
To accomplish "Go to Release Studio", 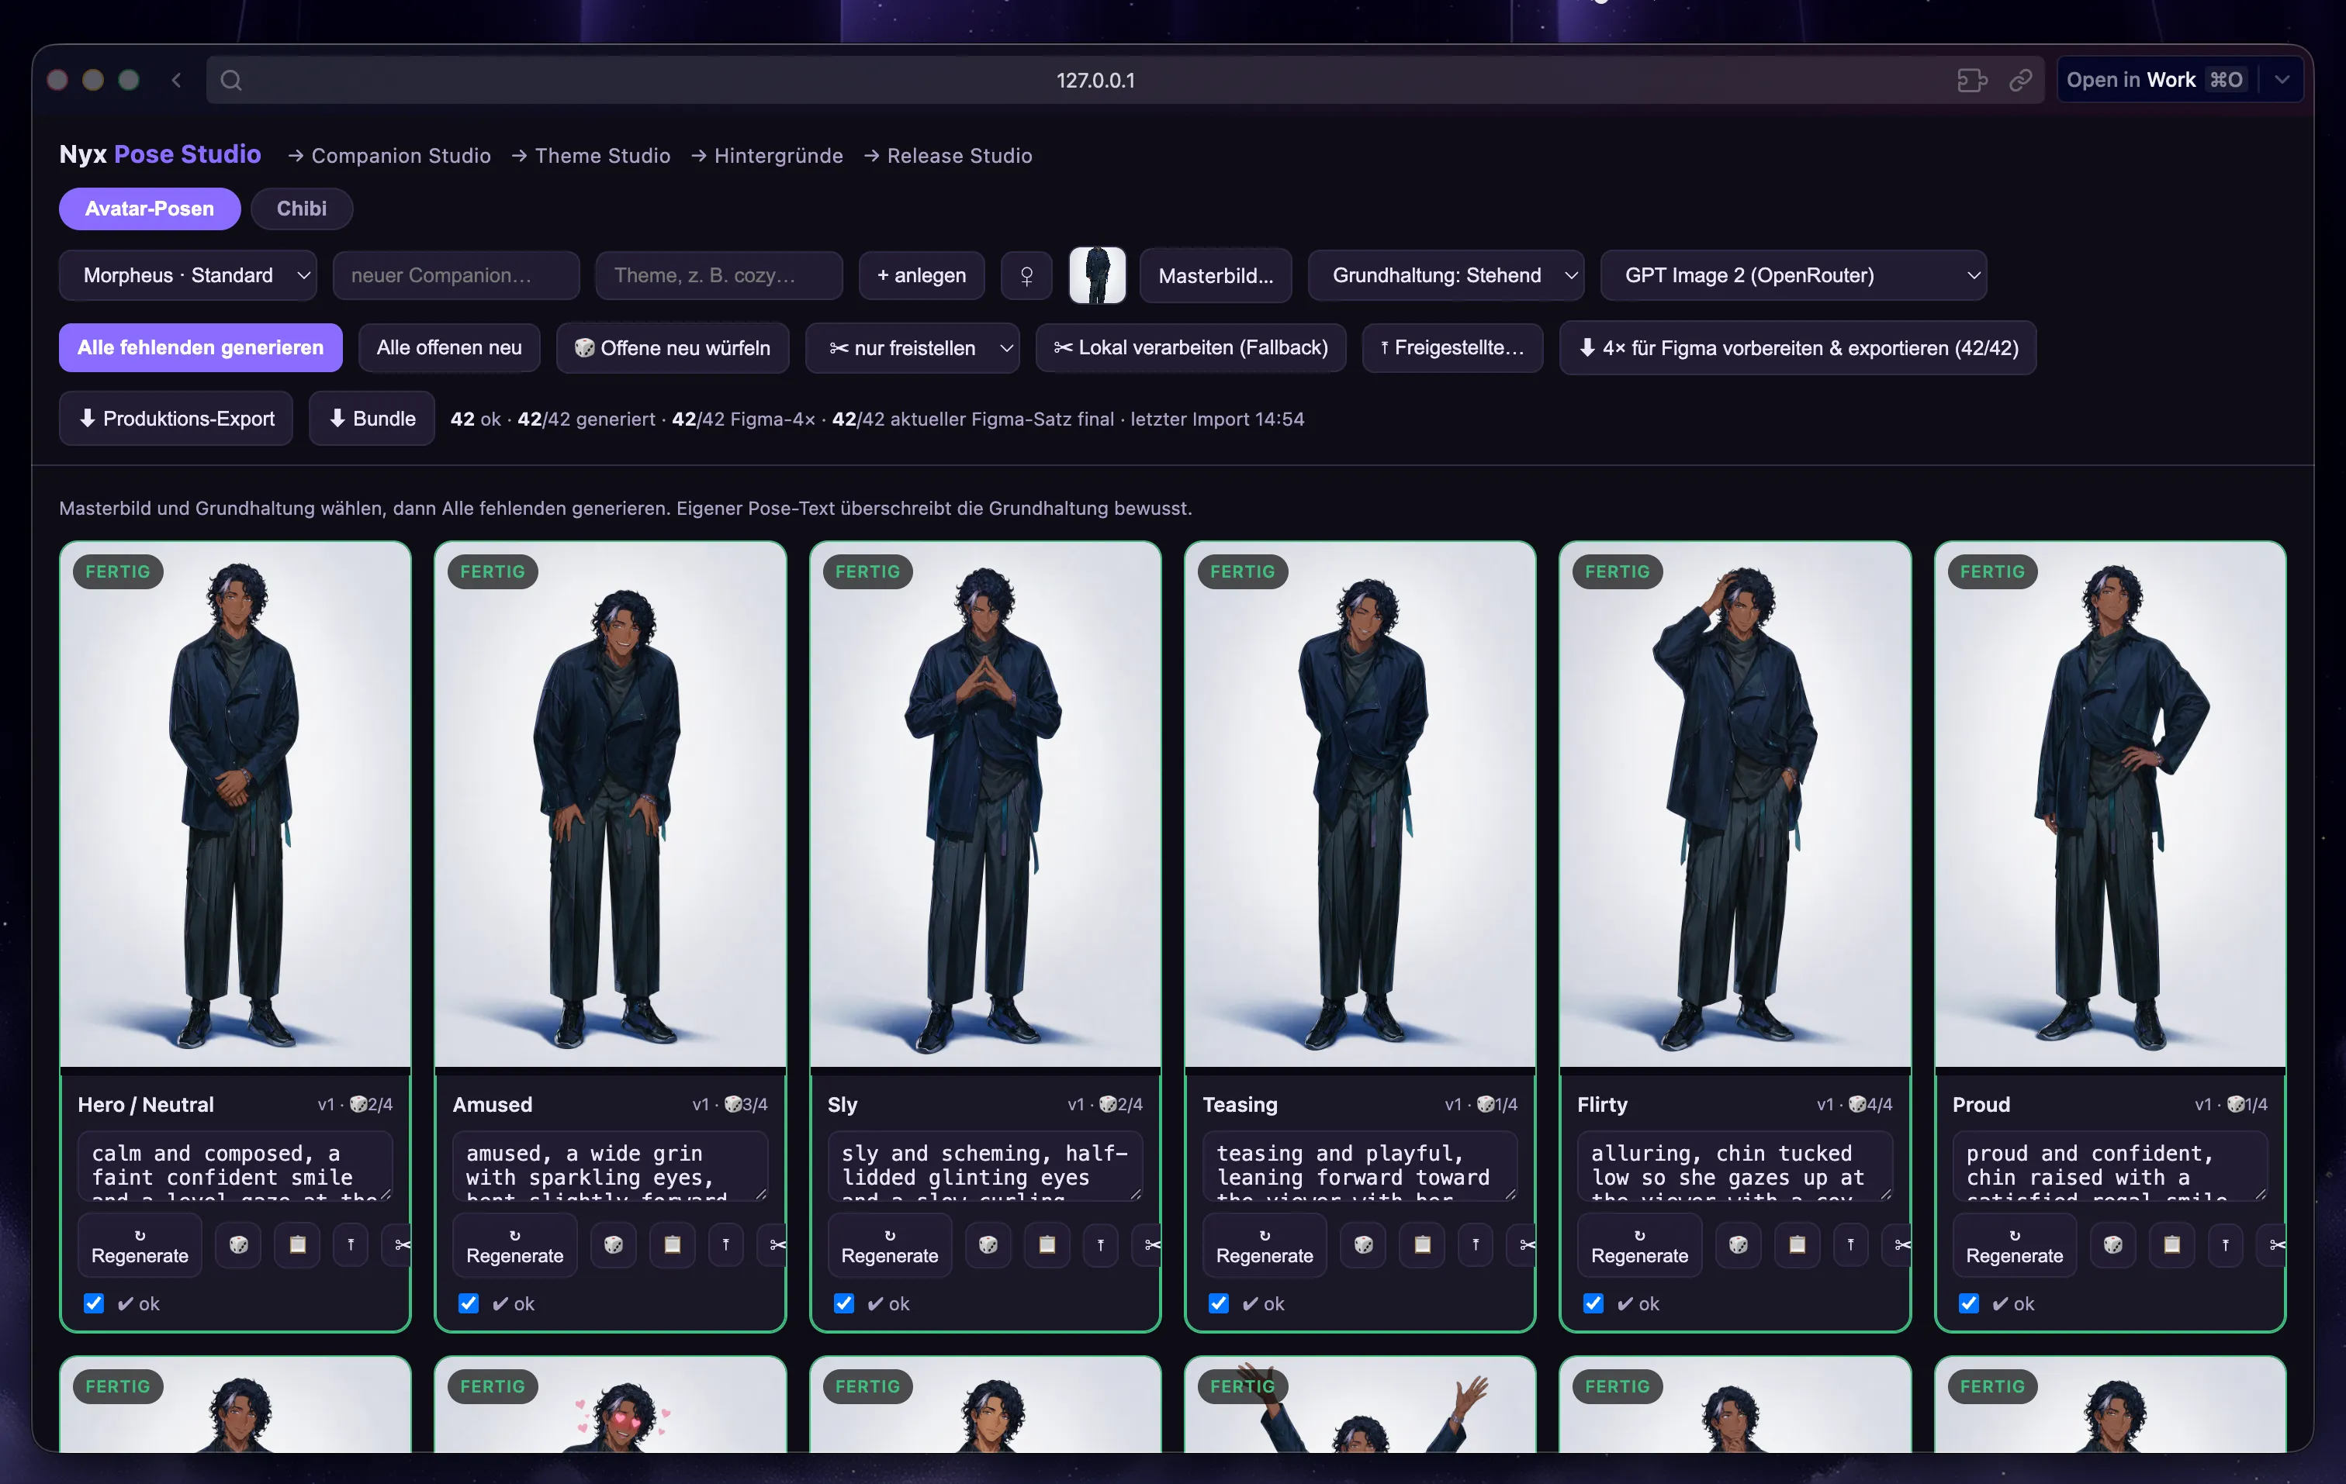I will click(948, 156).
